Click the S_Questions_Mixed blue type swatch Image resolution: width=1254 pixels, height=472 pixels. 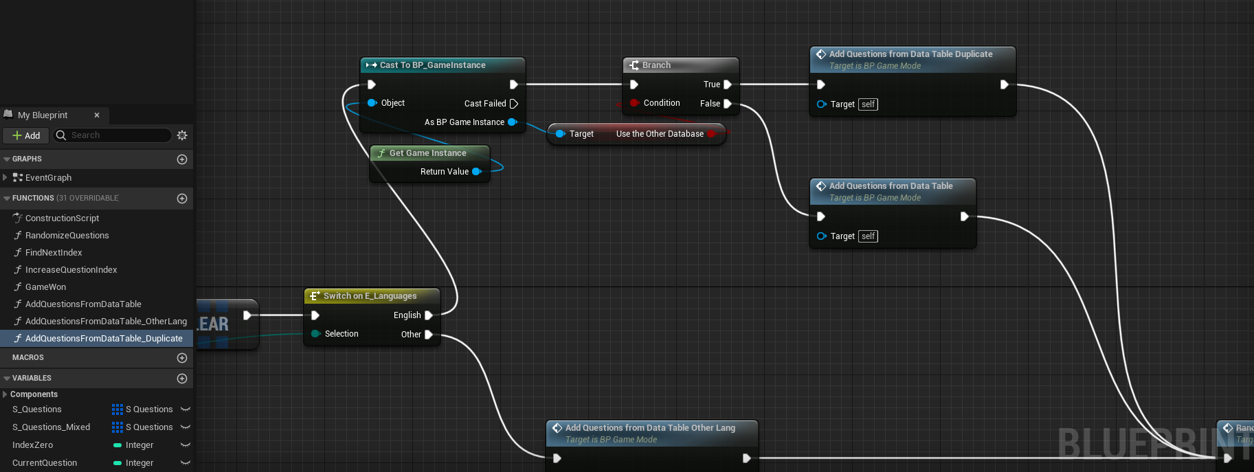click(x=117, y=427)
